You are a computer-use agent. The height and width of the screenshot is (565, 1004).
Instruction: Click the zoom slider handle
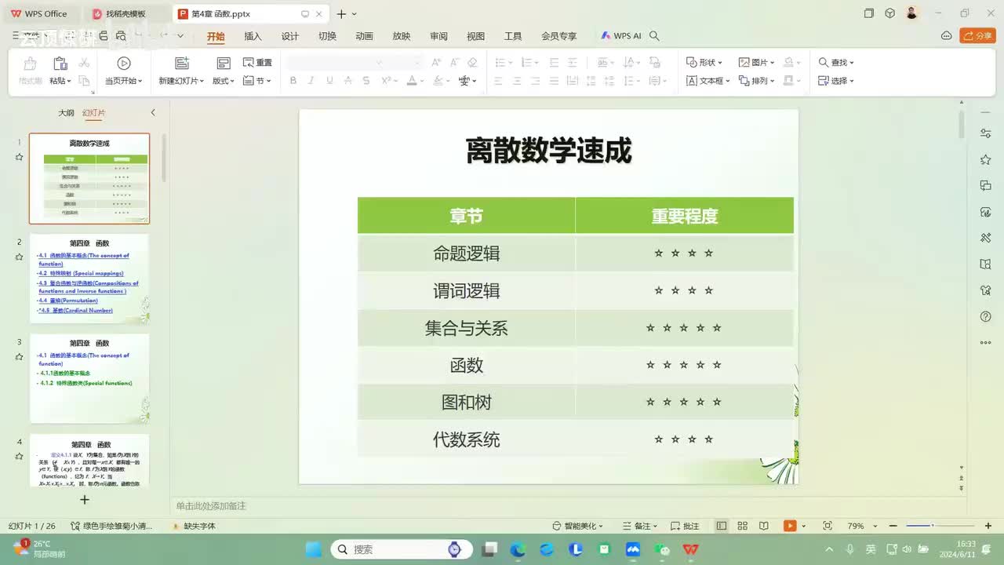[x=932, y=526]
